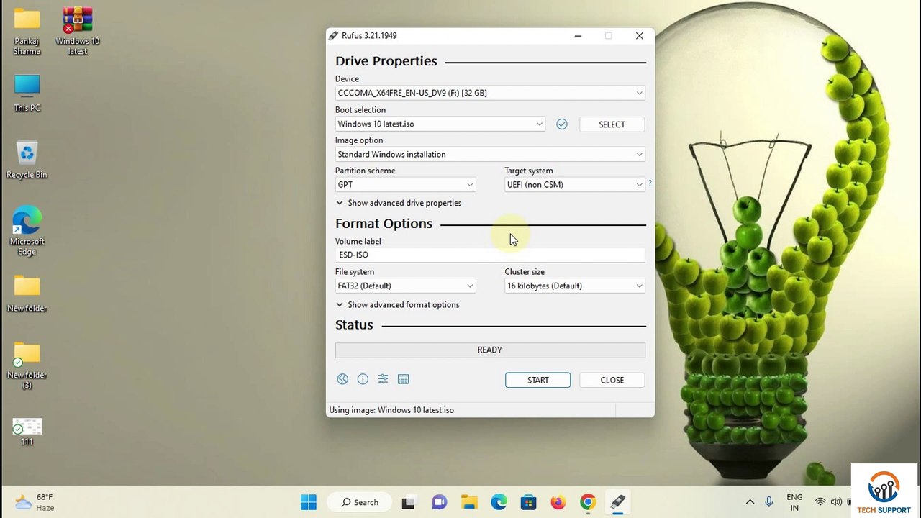Open Microsoft Store from the taskbar

(x=529, y=502)
